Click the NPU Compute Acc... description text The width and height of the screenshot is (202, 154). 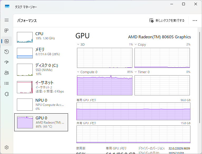tap(50, 105)
